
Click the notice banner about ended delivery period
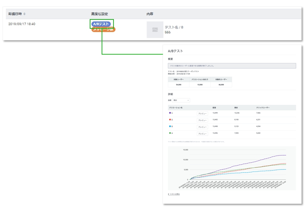click(x=232, y=66)
